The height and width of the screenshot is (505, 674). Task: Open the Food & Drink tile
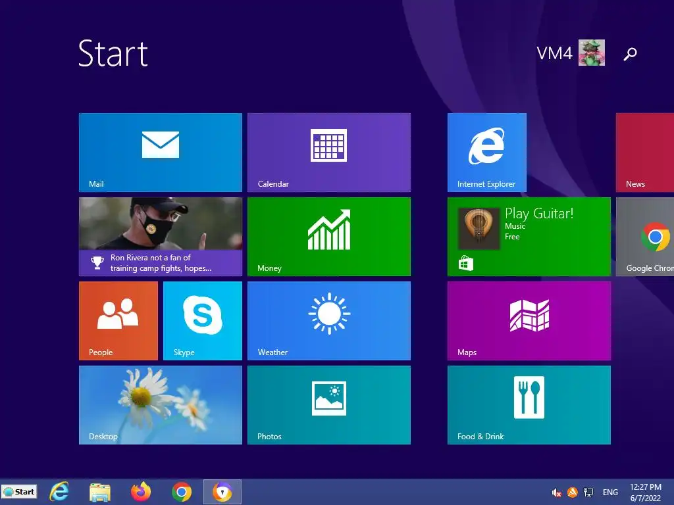pyautogui.click(x=529, y=405)
